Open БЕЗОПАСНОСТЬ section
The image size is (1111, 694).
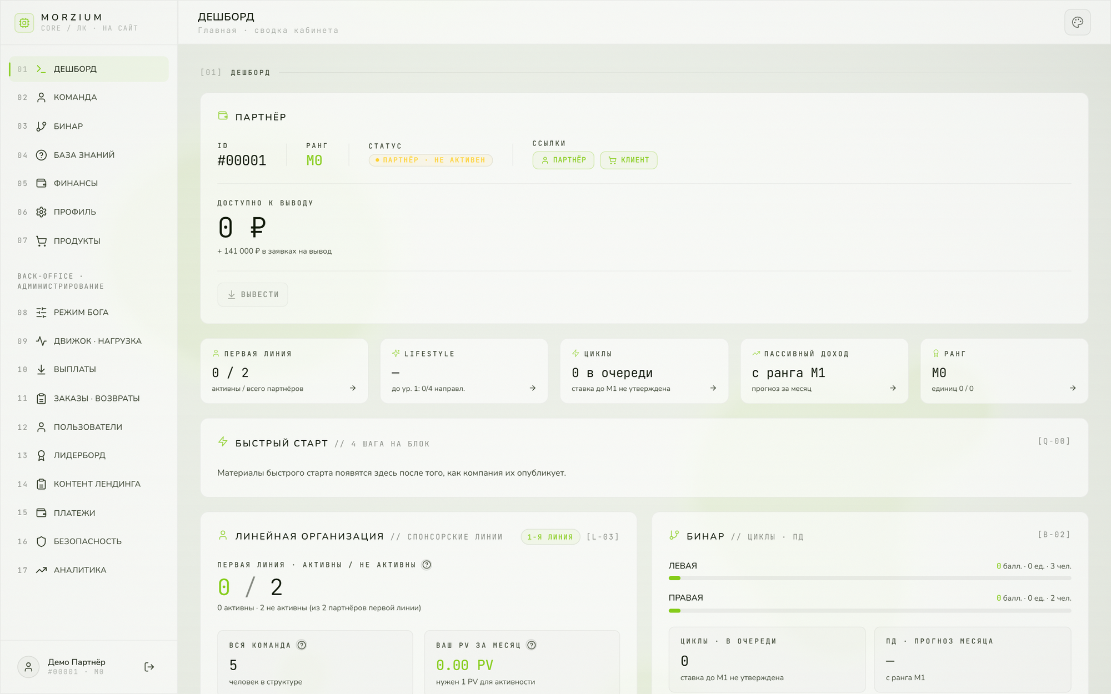pyautogui.click(x=89, y=541)
